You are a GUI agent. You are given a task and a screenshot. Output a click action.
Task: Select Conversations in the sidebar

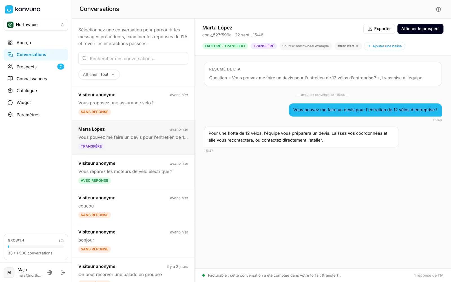coord(36,55)
